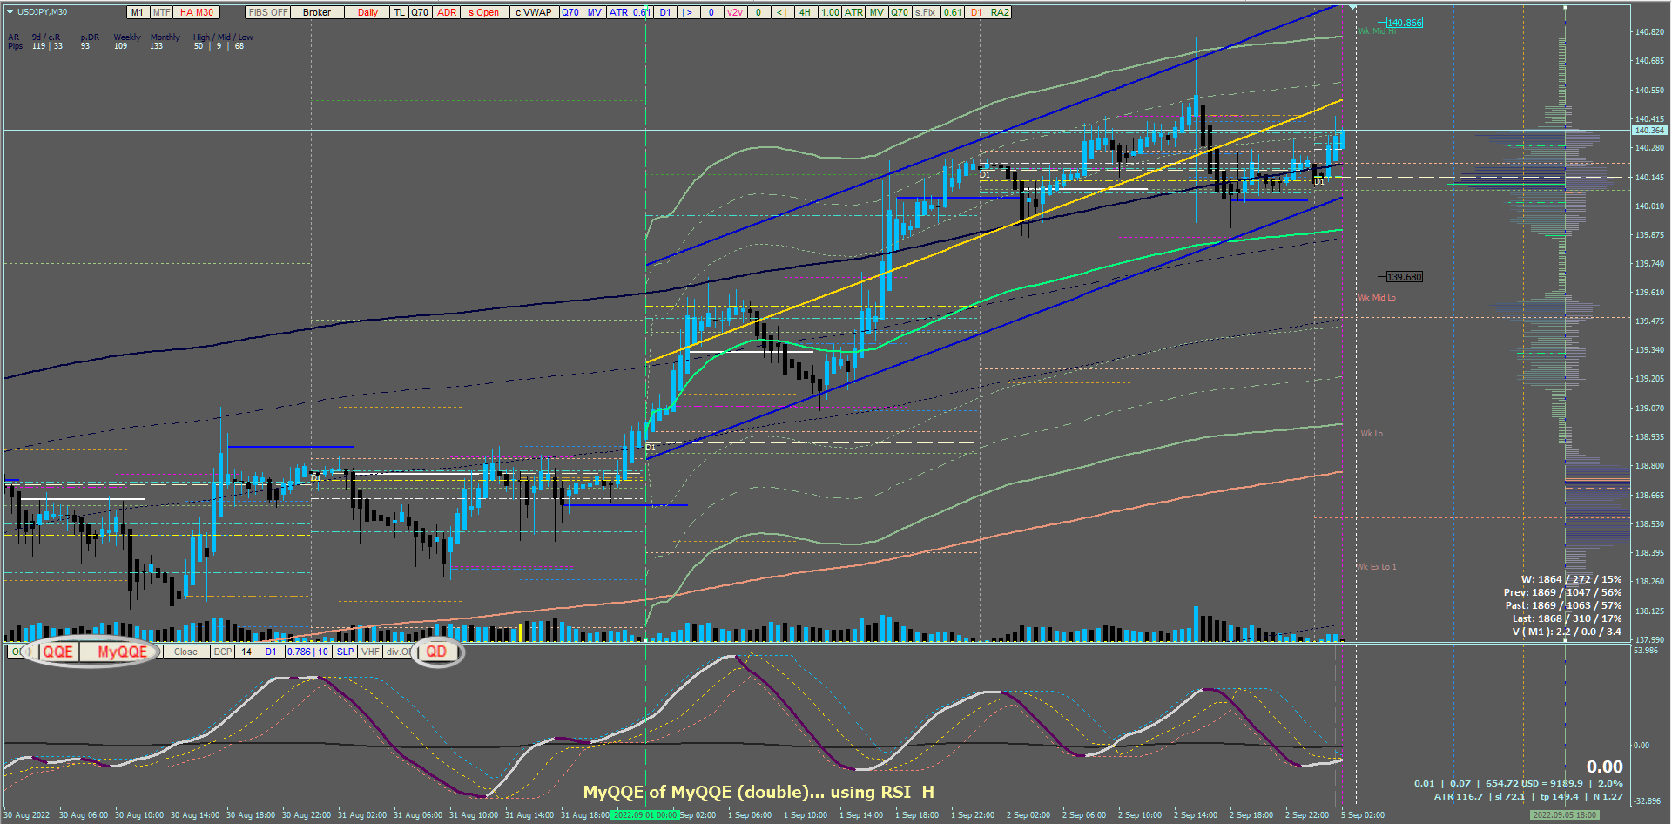
Task: Toggle the MTF button
Action: [161, 12]
